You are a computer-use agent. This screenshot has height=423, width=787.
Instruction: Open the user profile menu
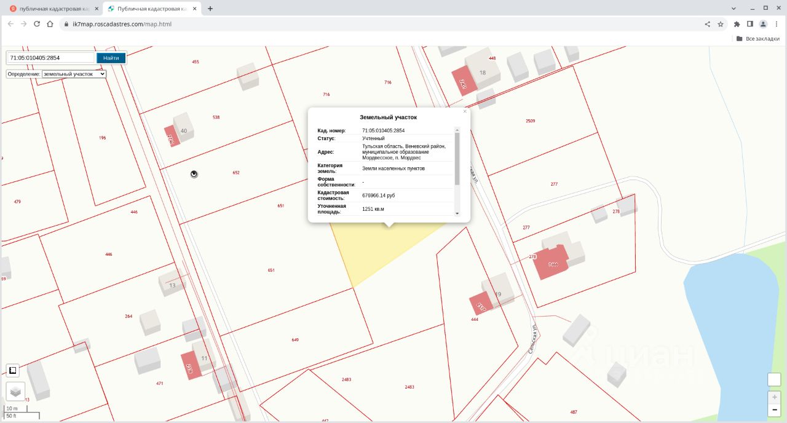click(x=763, y=24)
